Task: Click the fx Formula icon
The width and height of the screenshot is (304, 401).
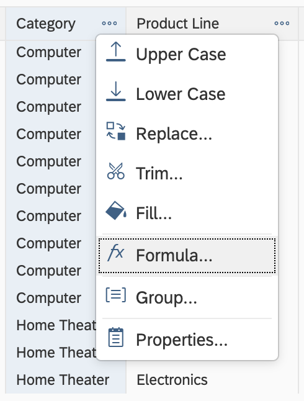Action: 116,253
